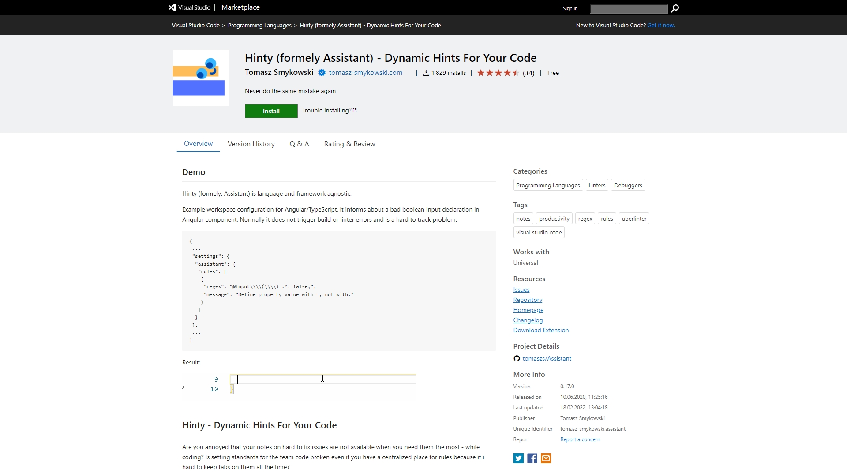The width and height of the screenshot is (847, 476).
Task: Open the Issues resource link
Action: (x=521, y=290)
